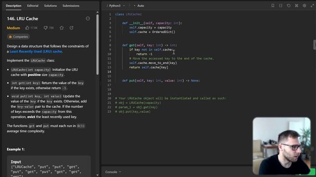Open editor settings gear icon
Image resolution: width=316 pixels, height=177 pixels.
pos(304,5)
